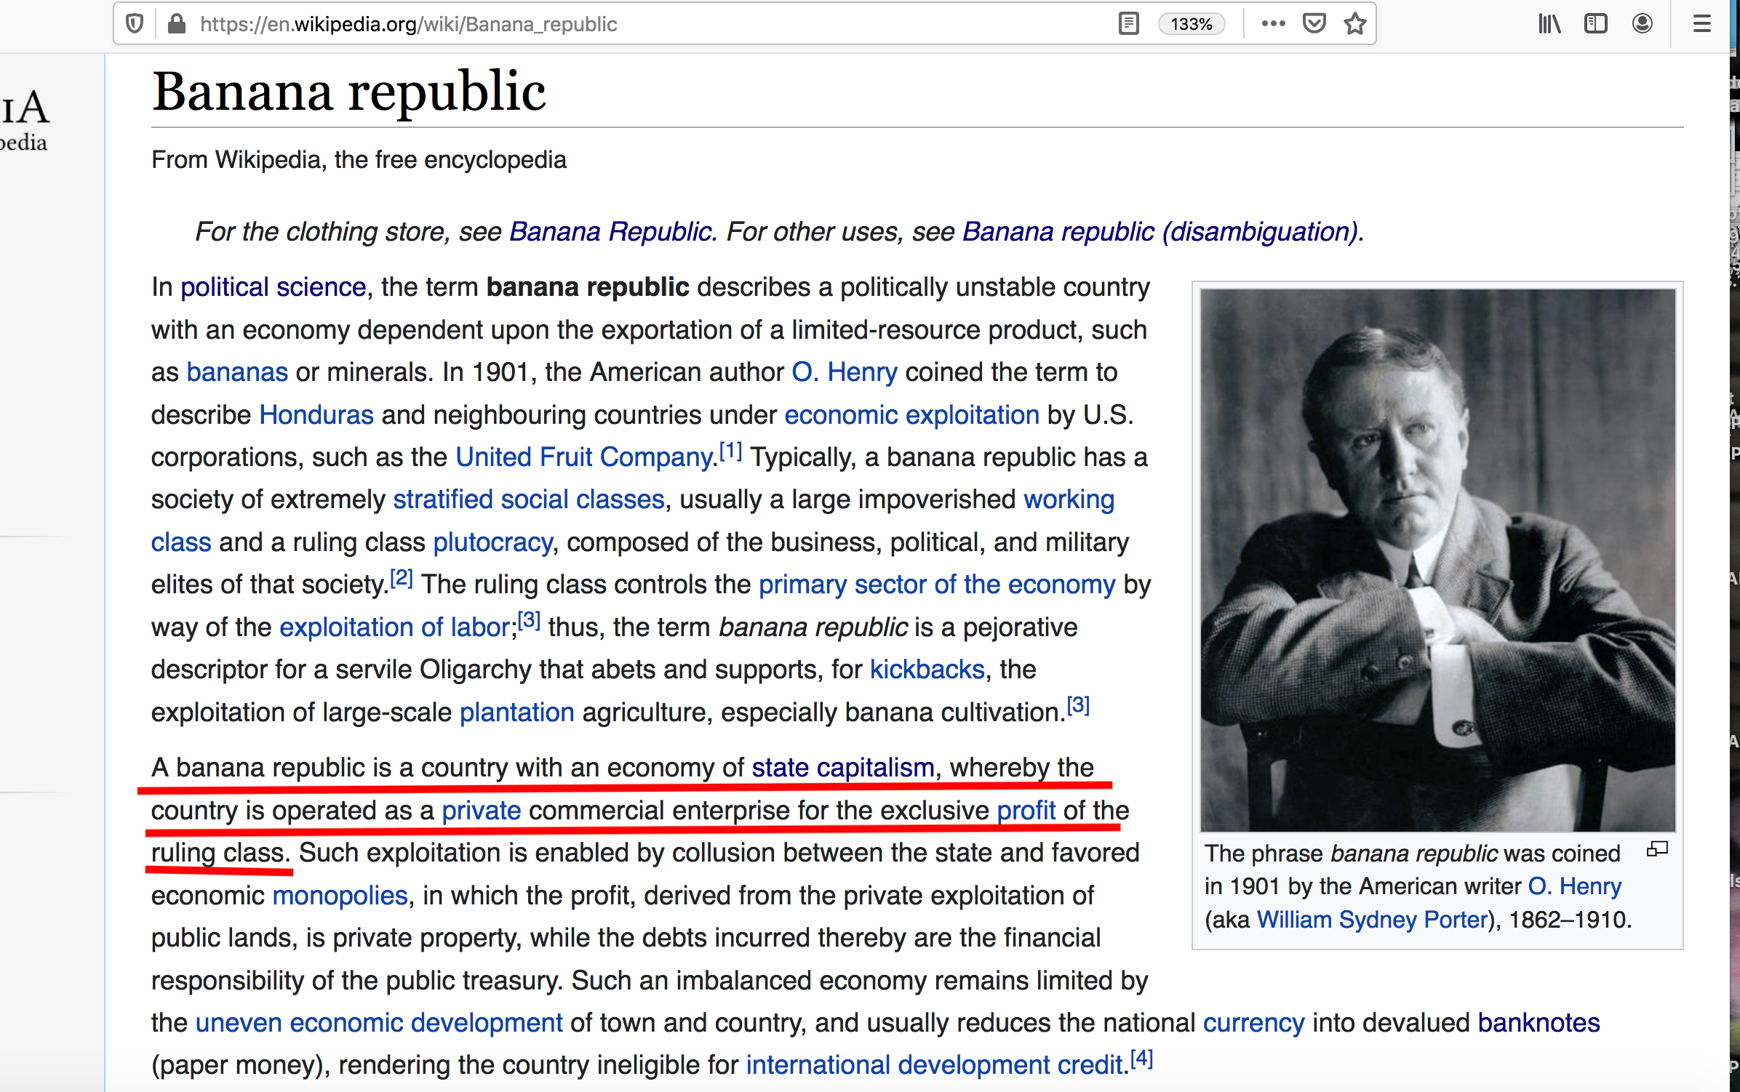Jump to citation reference [4]
Image resolution: width=1740 pixels, height=1092 pixels.
pos(1141,1059)
